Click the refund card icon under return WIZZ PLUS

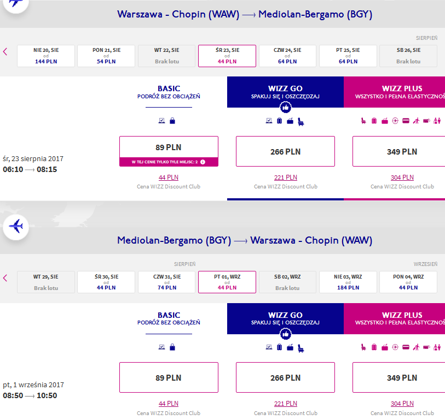pyautogui.click(x=406, y=347)
